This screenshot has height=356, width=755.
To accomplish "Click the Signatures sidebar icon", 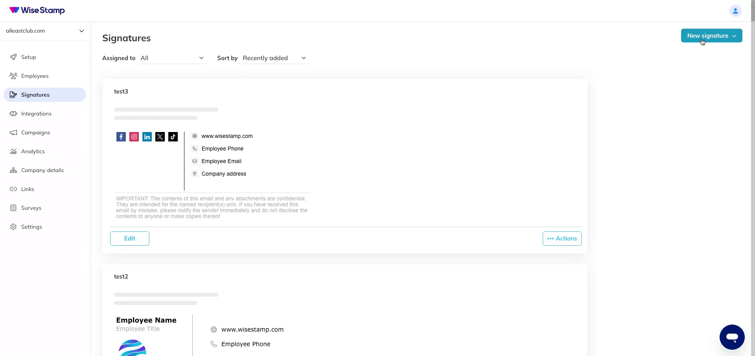I will pos(14,95).
